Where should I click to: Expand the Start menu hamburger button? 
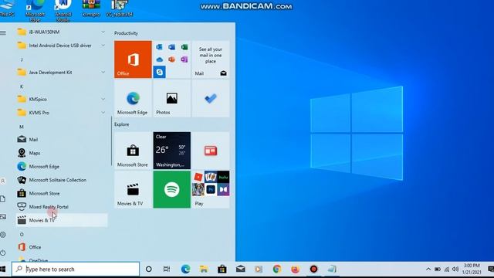point(3,32)
